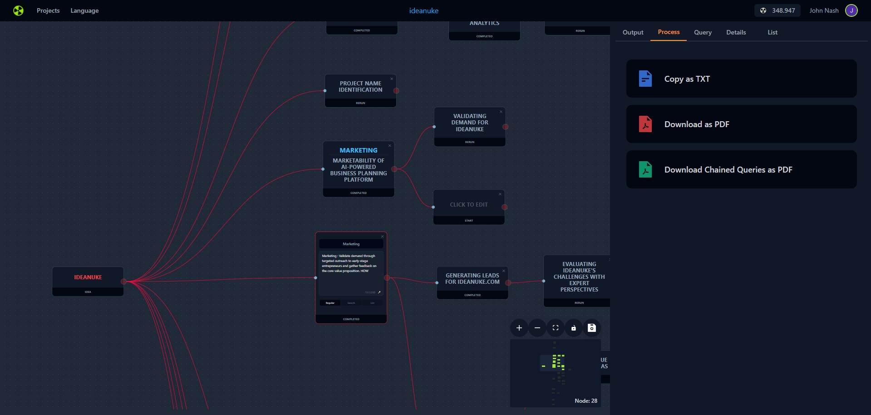Open the Language menu

84,10
